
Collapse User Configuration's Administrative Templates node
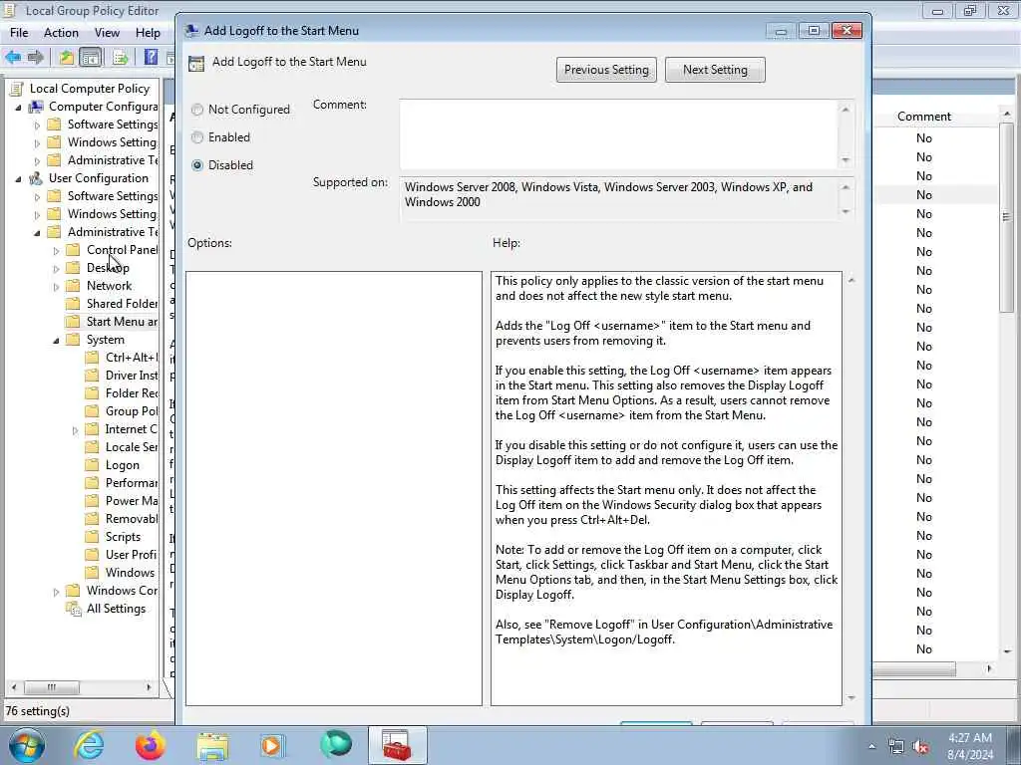click(37, 232)
